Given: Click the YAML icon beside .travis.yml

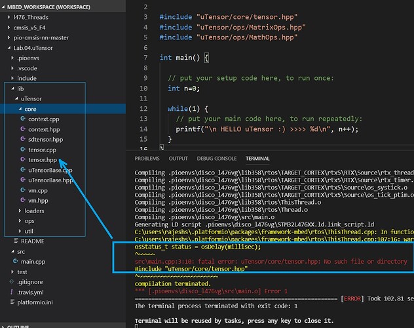Looking at the screenshot, I should pyautogui.click(x=12, y=292).
